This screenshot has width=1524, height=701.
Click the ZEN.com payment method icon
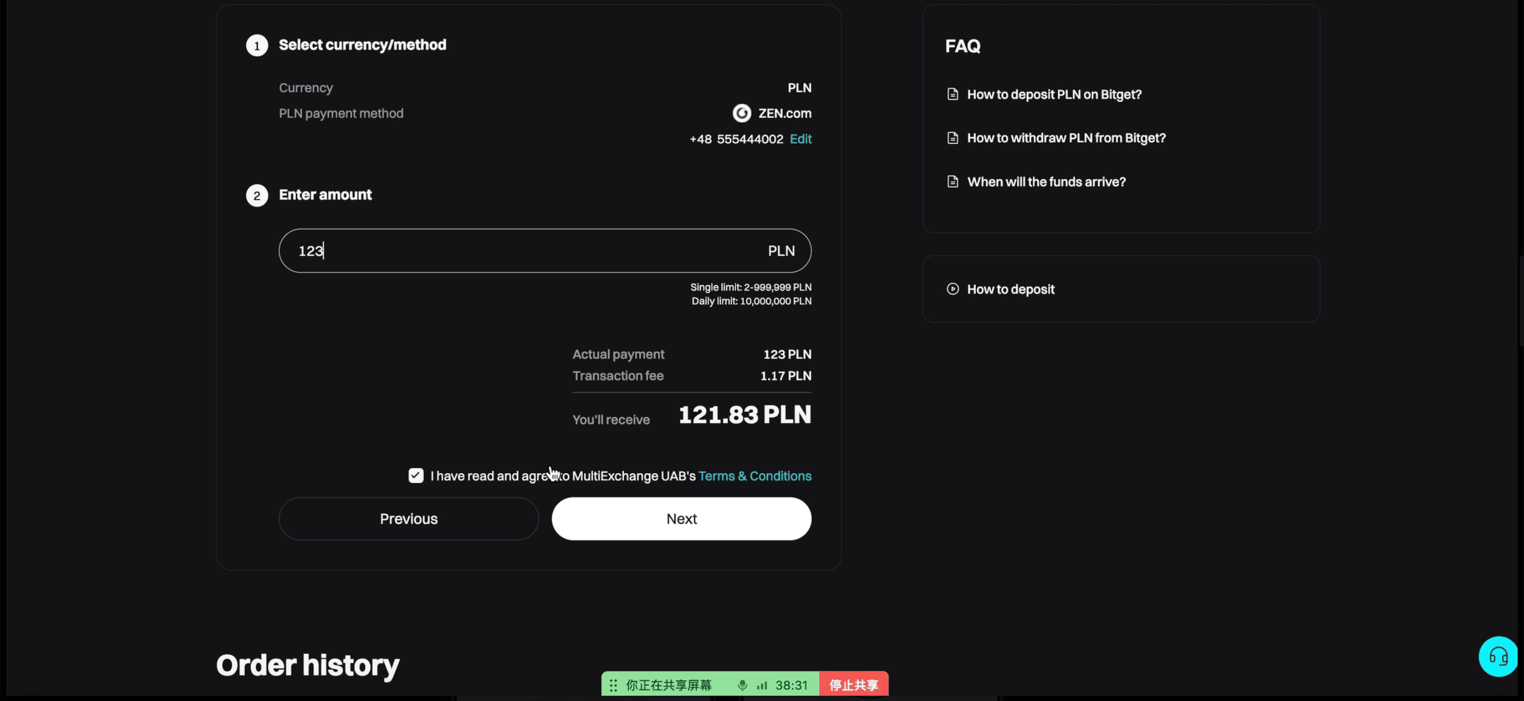point(741,114)
